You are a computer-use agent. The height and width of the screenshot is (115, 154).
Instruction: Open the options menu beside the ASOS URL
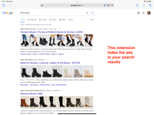(x=59, y=29)
